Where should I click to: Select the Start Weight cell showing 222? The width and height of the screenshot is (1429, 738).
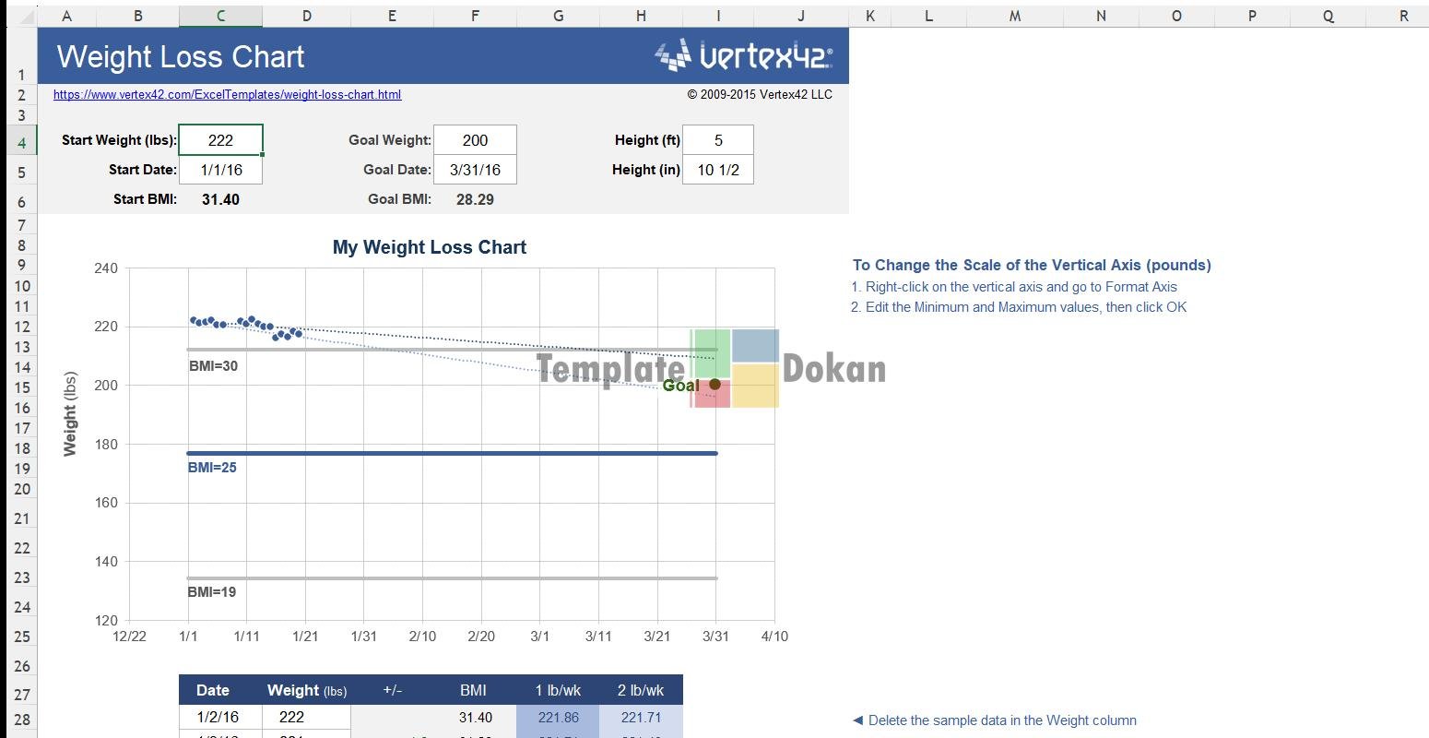tap(220, 140)
